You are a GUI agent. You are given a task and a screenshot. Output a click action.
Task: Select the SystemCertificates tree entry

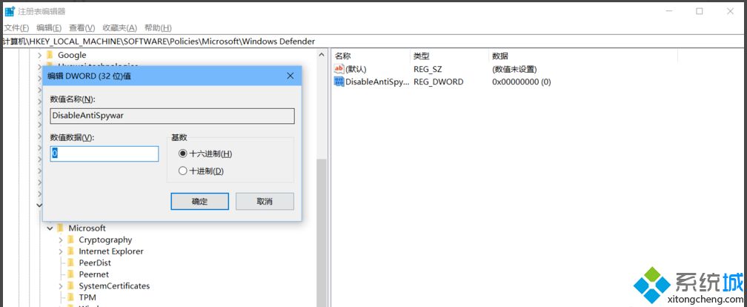(x=114, y=286)
